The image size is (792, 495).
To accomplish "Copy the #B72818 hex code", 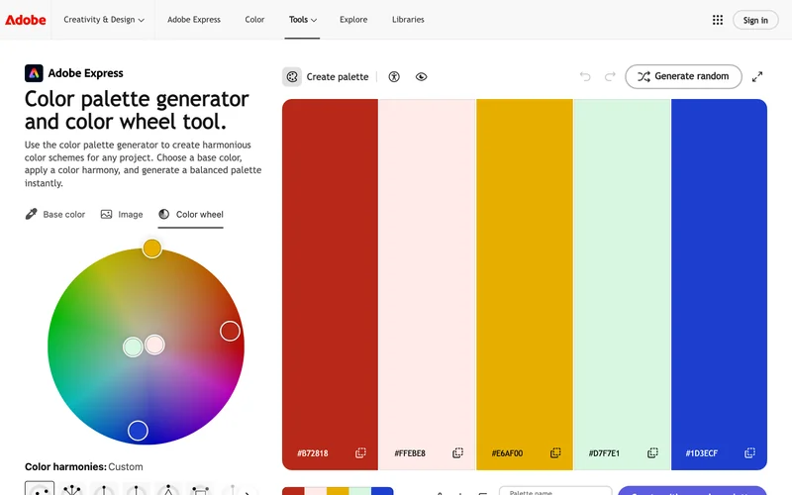I will point(360,452).
